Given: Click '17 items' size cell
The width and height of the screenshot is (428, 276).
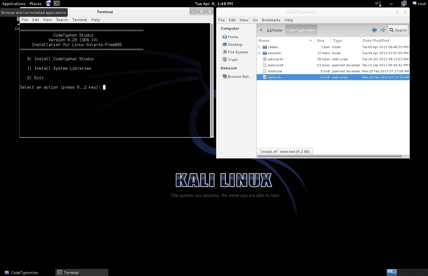Looking at the screenshot, I should point(324,53).
